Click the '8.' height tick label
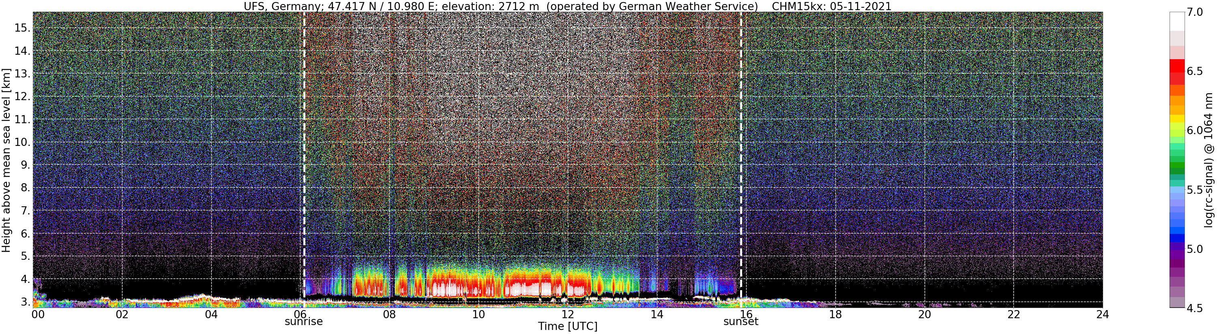This screenshot has height=334, width=1217. click(26, 188)
